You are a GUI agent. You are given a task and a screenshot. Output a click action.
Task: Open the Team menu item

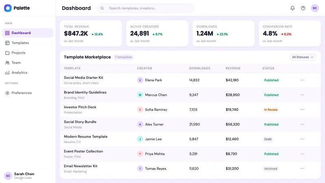28,63
